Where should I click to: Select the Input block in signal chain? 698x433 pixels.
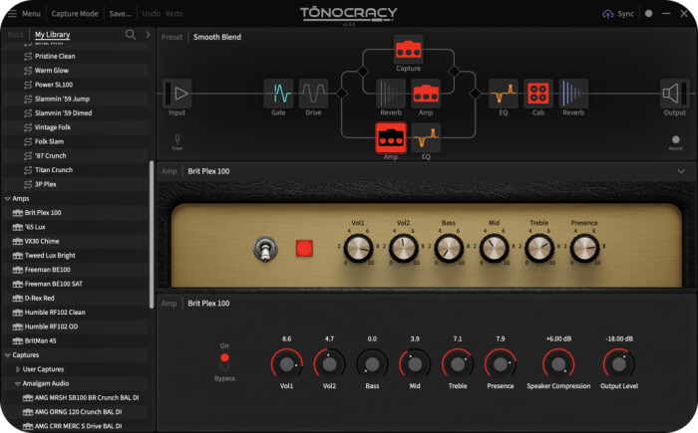[x=177, y=94]
